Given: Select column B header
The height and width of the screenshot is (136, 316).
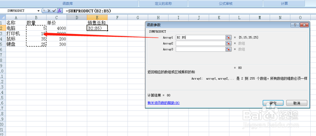Looking at the screenshot, I should pyautogui.click(x=36, y=18).
